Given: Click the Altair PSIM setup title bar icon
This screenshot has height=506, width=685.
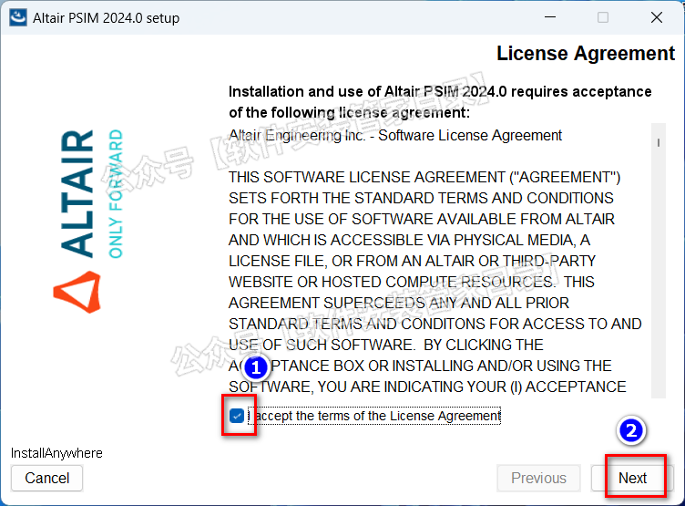Looking at the screenshot, I should pyautogui.click(x=18, y=17).
